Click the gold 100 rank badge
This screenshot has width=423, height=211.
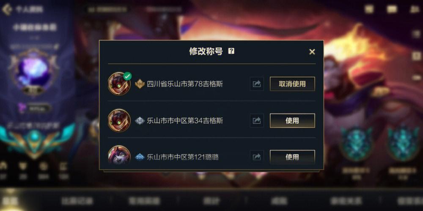pos(140,84)
